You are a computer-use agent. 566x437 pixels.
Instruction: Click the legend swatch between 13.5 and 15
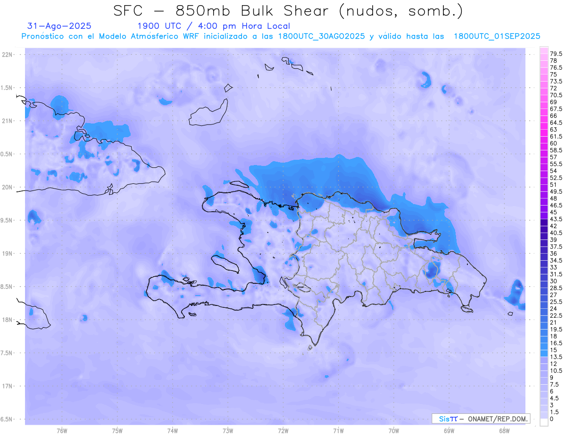click(x=544, y=354)
